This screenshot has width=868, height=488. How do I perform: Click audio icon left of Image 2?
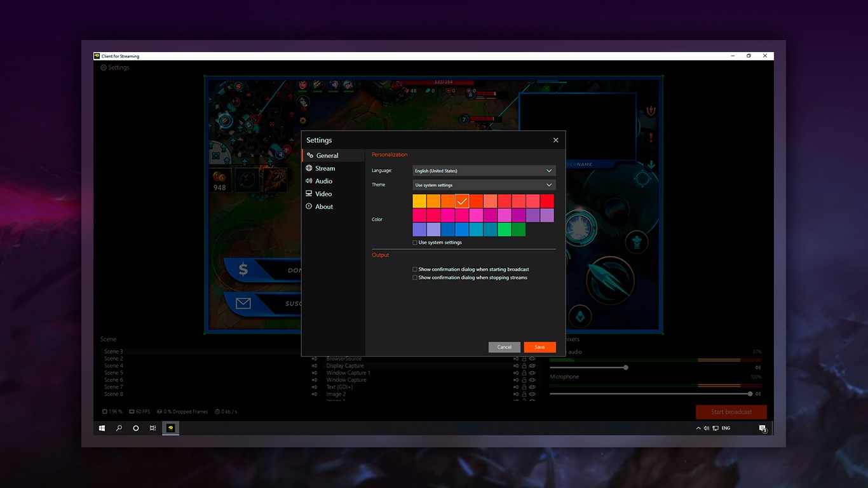click(315, 394)
